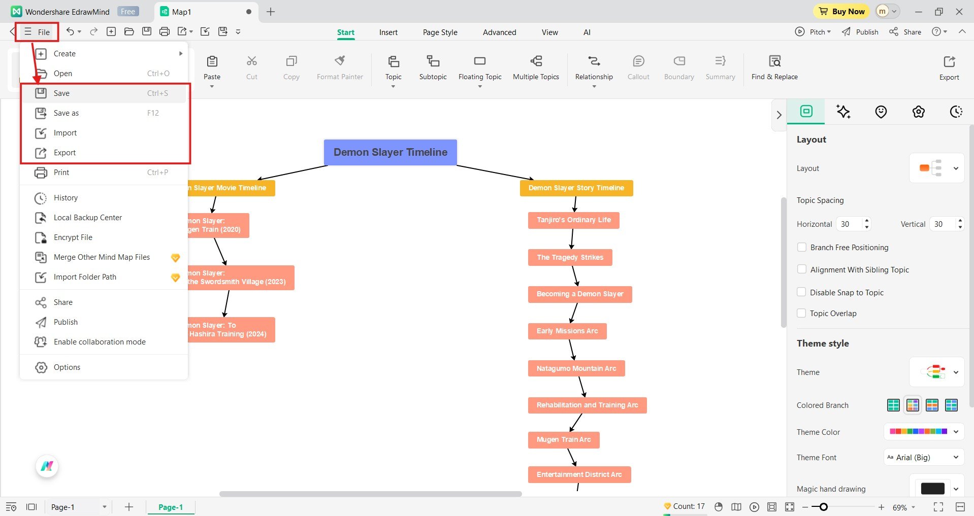Enable Disable Snap to Topic option
Screen dimensions: 974x516
click(802, 292)
